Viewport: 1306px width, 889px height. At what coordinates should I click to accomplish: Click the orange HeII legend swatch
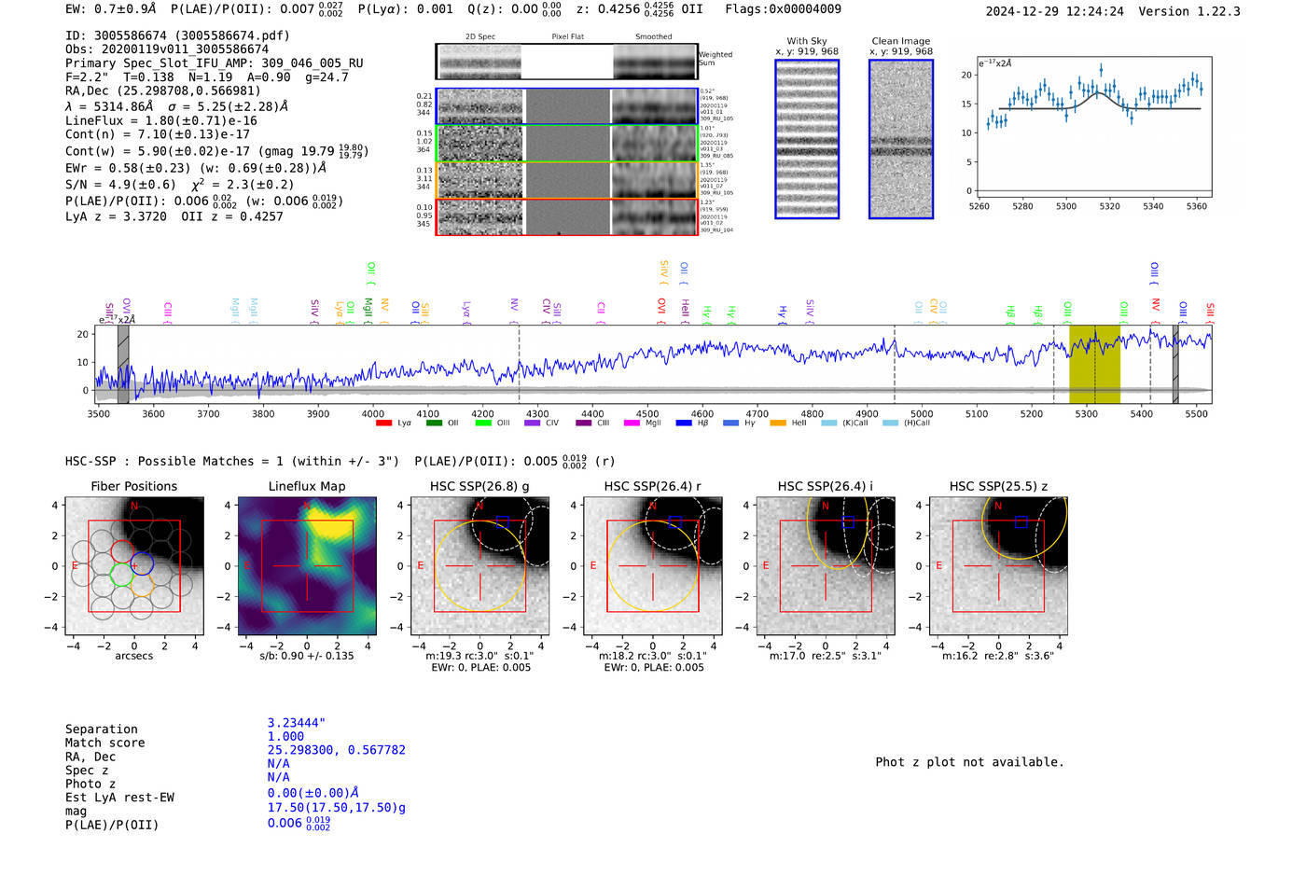tap(778, 423)
